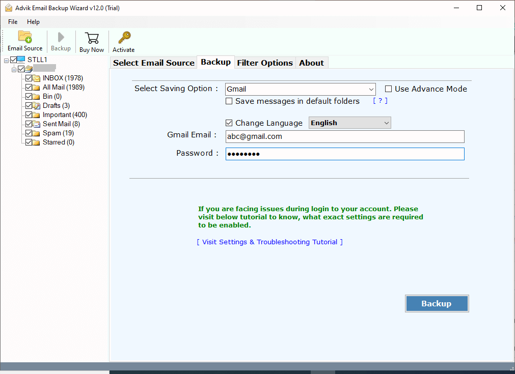Select the Important (400) label

pyautogui.click(x=65, y=115)
